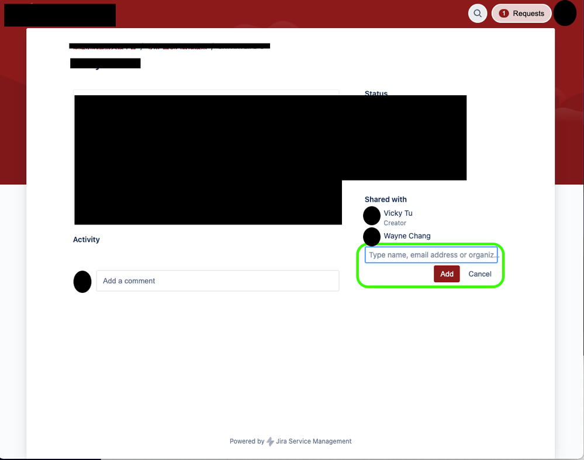This screenshot has width=584, height=460.
Task: Focus the name or email address field
Action: coord(431,255)
